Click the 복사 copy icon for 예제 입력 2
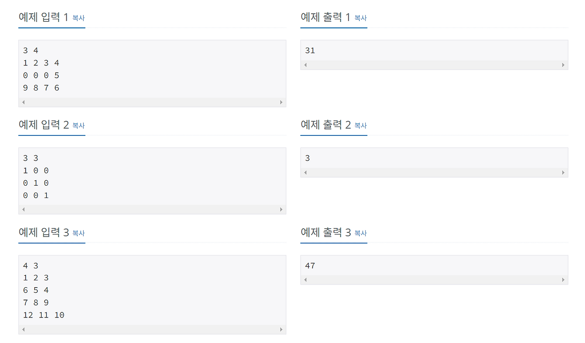This screenshot has width=585, height=343. pyautogui.click(x=78, y=125)
